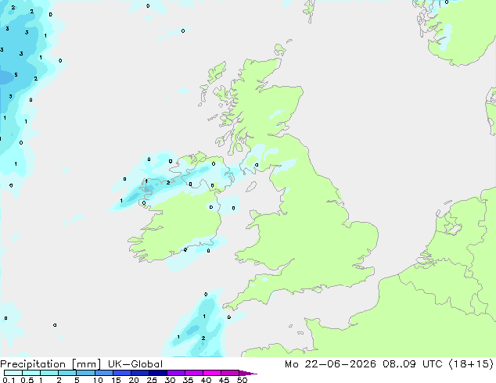Click the 45–50 mm legend color swatch
This screenshot has width=496, height=383.
pos(230,373)
